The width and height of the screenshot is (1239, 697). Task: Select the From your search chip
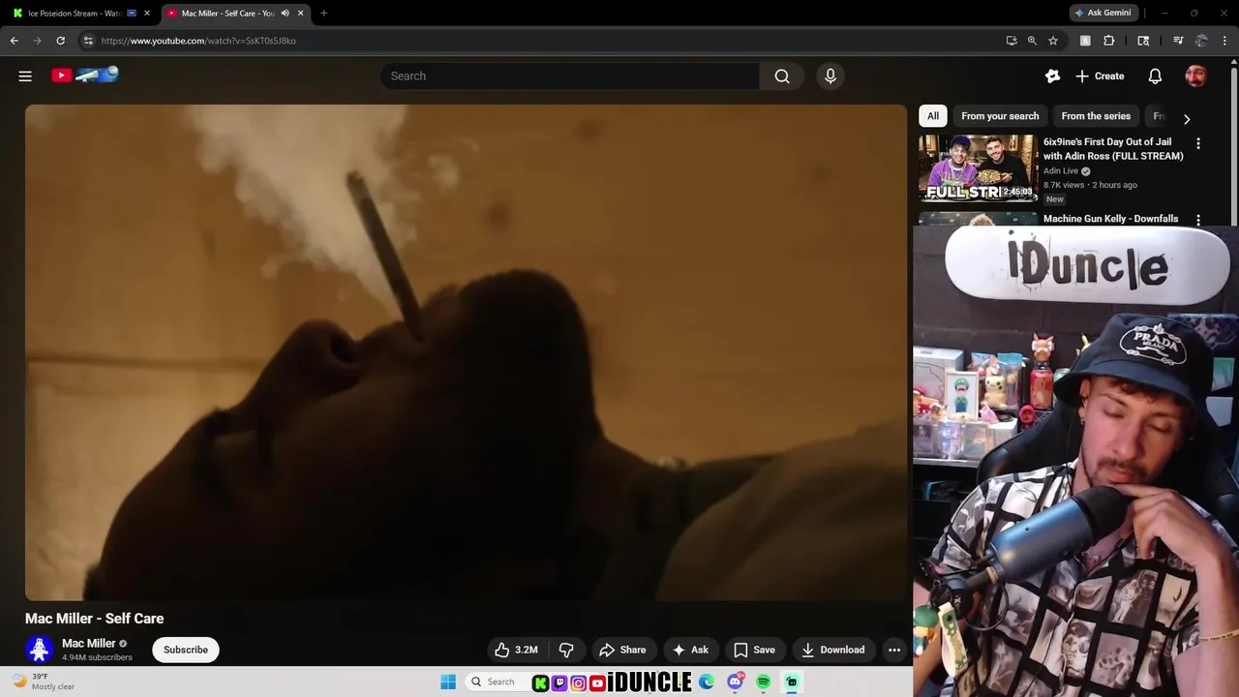(1000, 116)
